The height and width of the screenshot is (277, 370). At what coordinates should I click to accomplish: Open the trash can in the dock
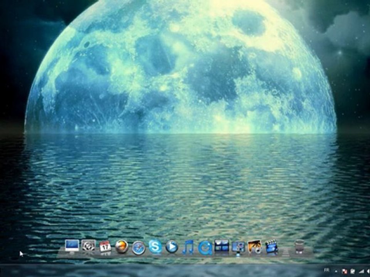coord(299,246)
